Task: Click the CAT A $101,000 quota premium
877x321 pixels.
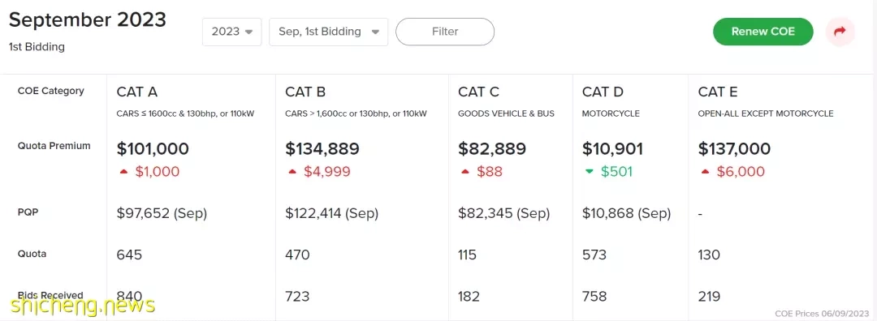Action: tap(153, 148)
